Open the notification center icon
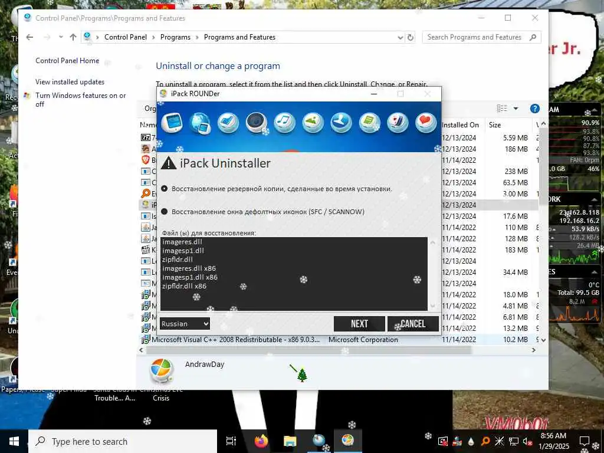This screenshot has height=453, width=604. point(585,441)
